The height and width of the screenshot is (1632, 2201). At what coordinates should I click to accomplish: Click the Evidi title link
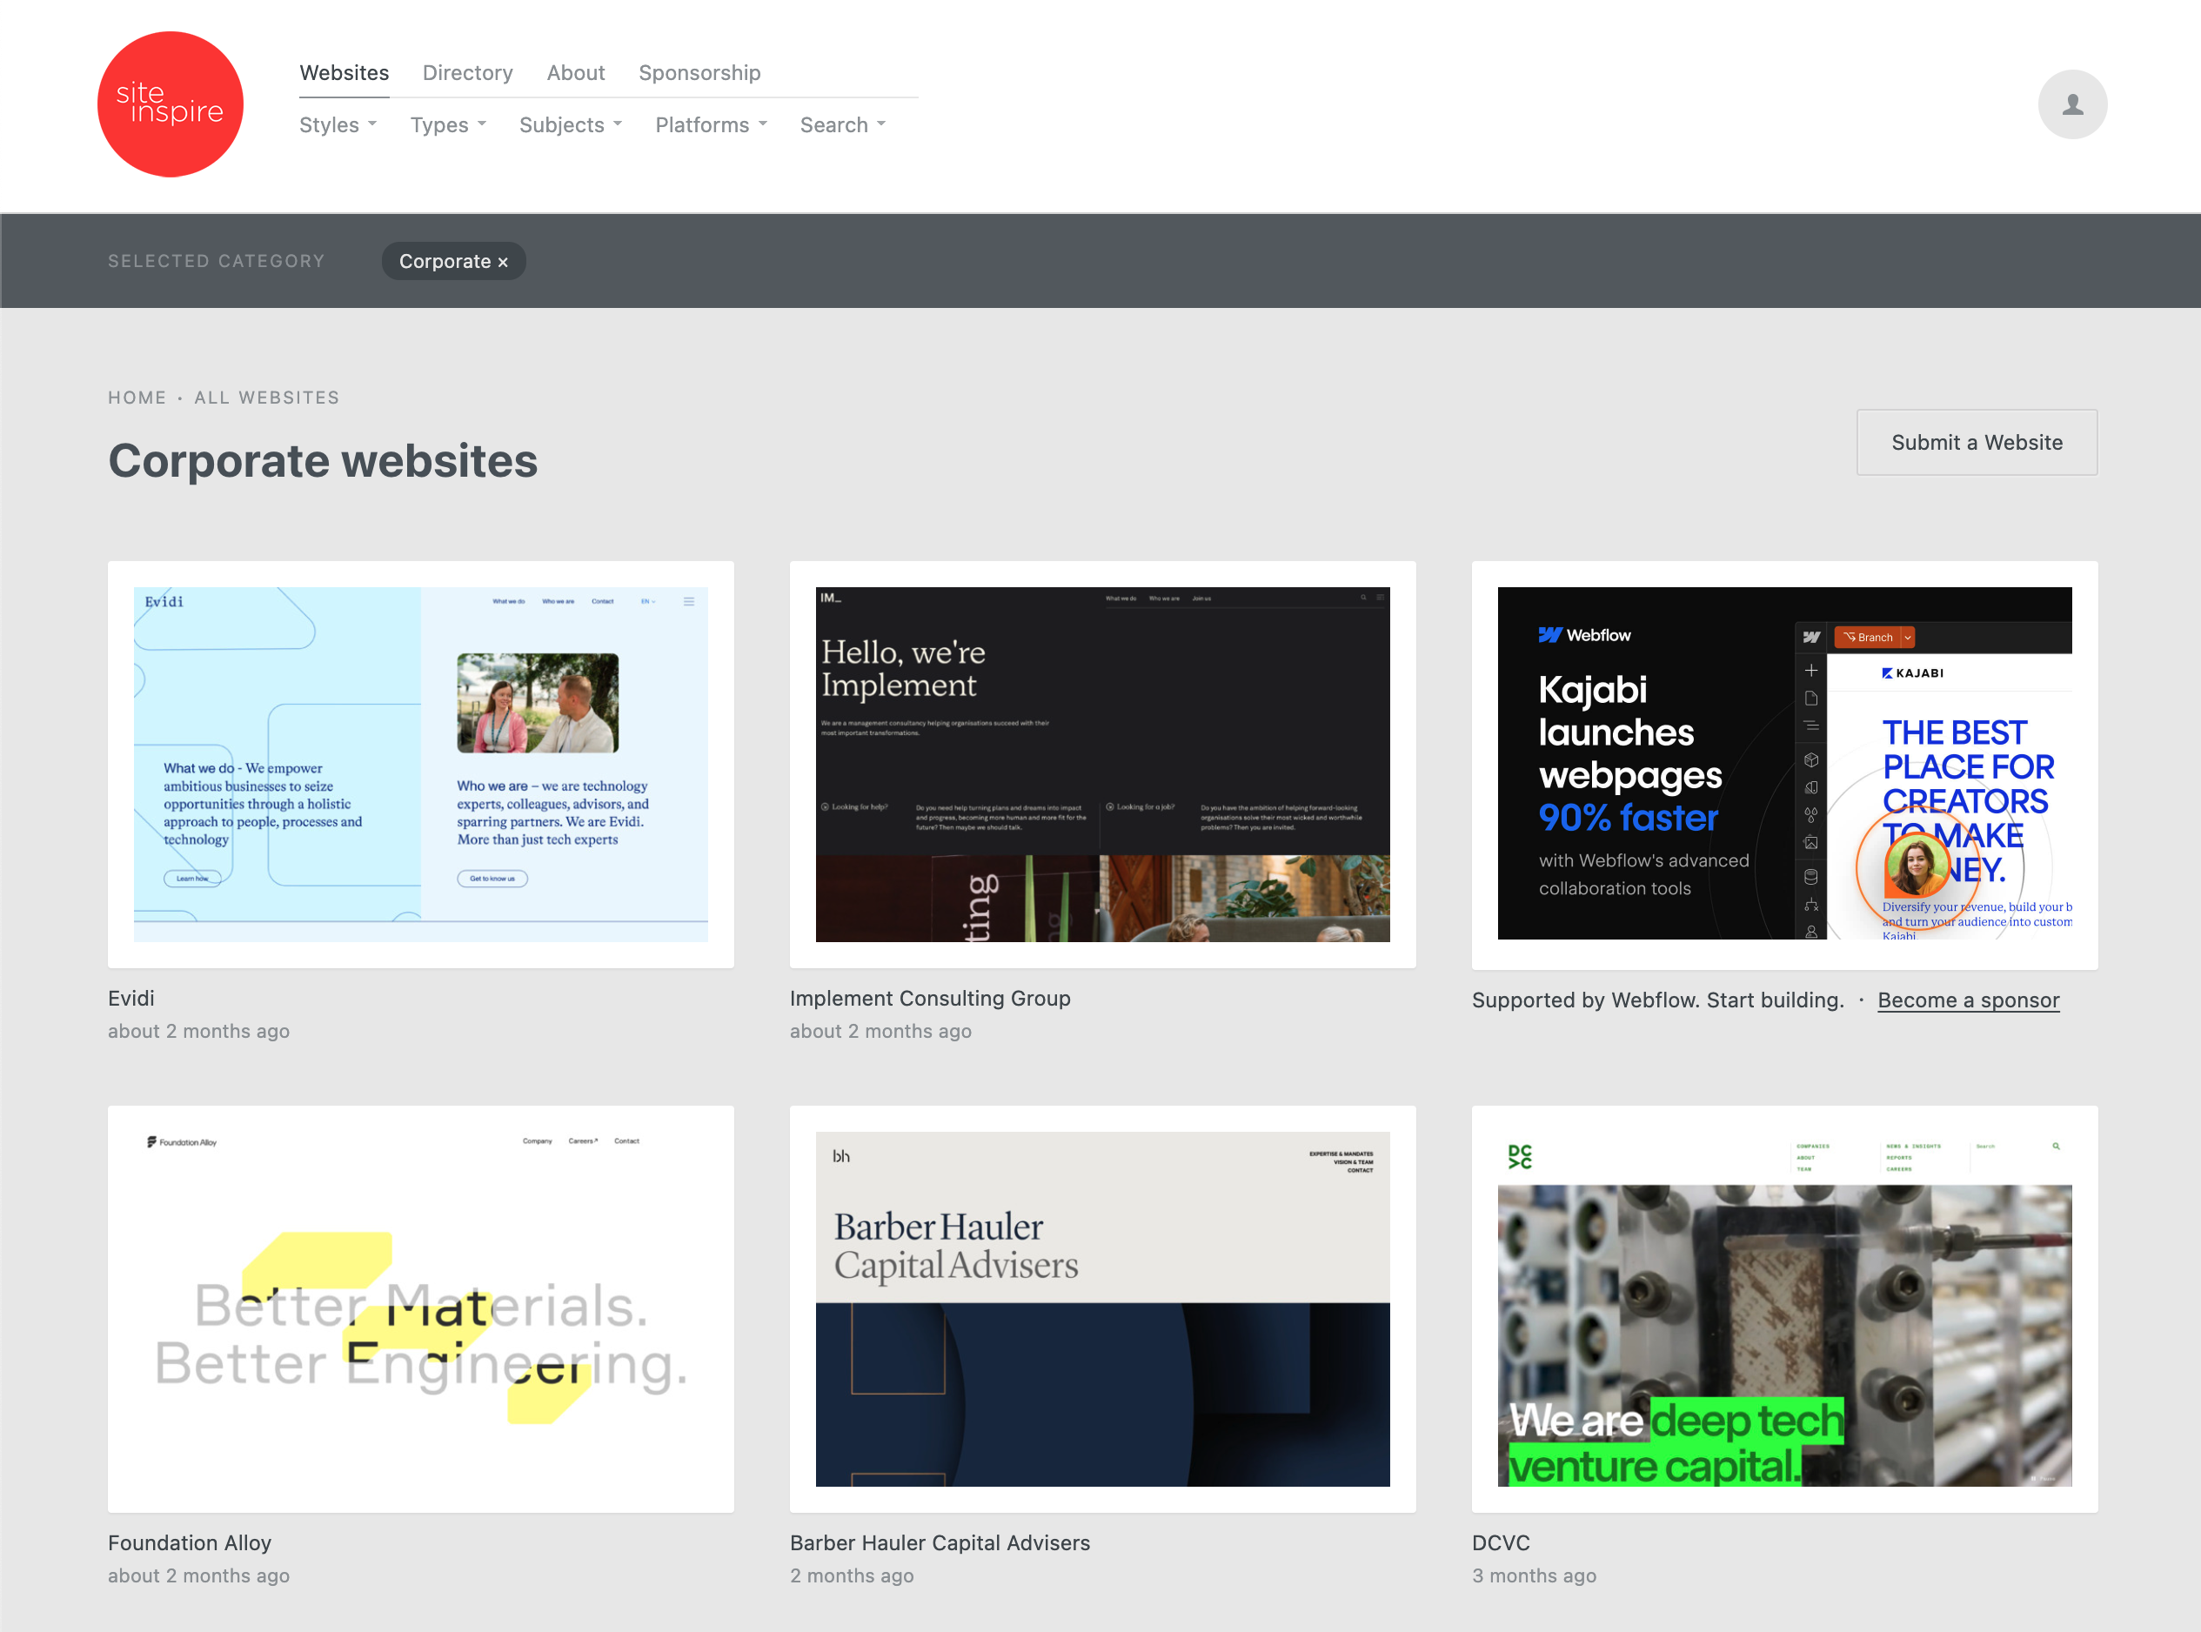pyautogui.click(x=131, y=999)
